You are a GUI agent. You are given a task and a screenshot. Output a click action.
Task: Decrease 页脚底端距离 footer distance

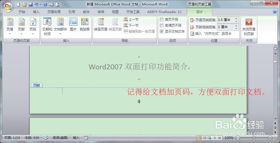click(236, 28)
